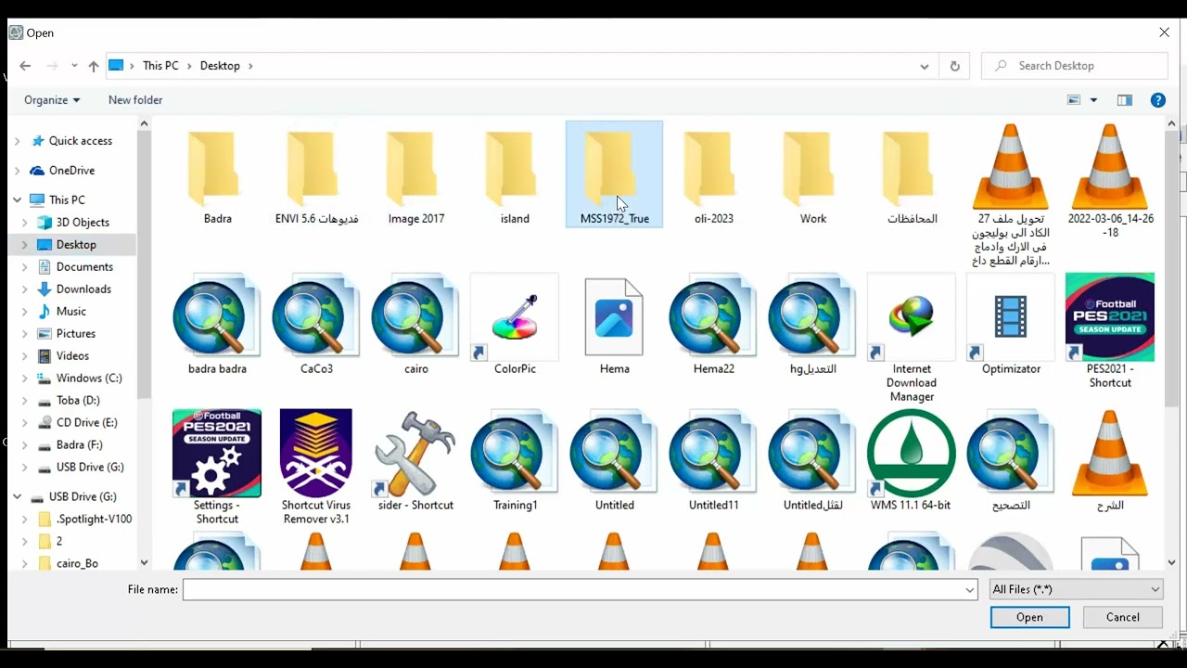This screenshot has height=668, width=1187.
Task: Click the Help question mark icon
Action: pyautogui.click(x=1157, y=100)
